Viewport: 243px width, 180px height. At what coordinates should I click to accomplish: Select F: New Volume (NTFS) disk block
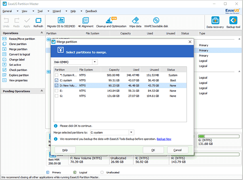coord(89,160)
